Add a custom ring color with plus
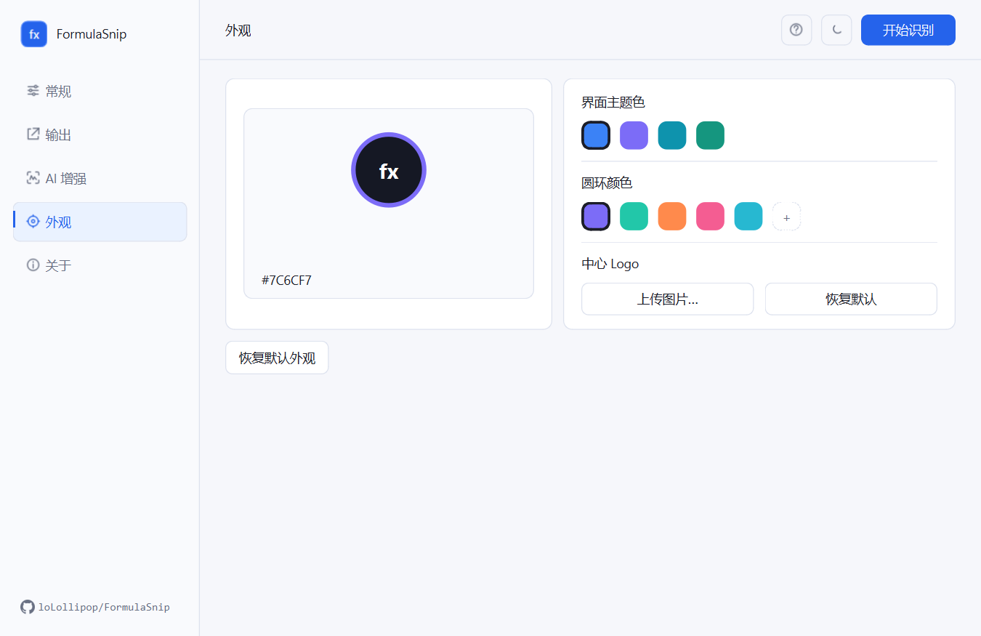Image resolution: width=981 pixels, height=636 pixels. point(786,217)
